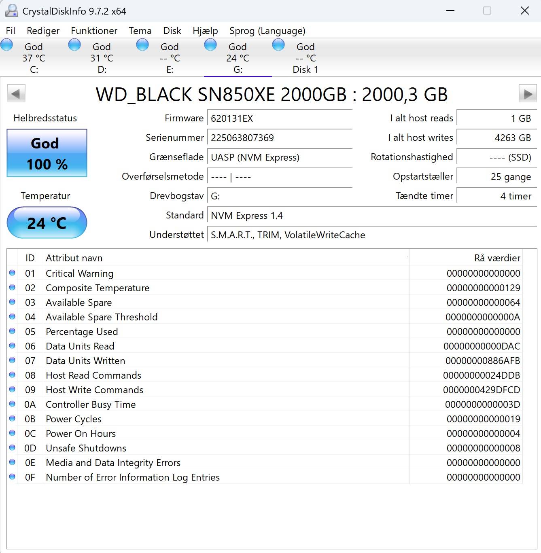541x553 pixels.
Task: Click the blue dot for Percentage Used
Action: click(x=12, y=331)
